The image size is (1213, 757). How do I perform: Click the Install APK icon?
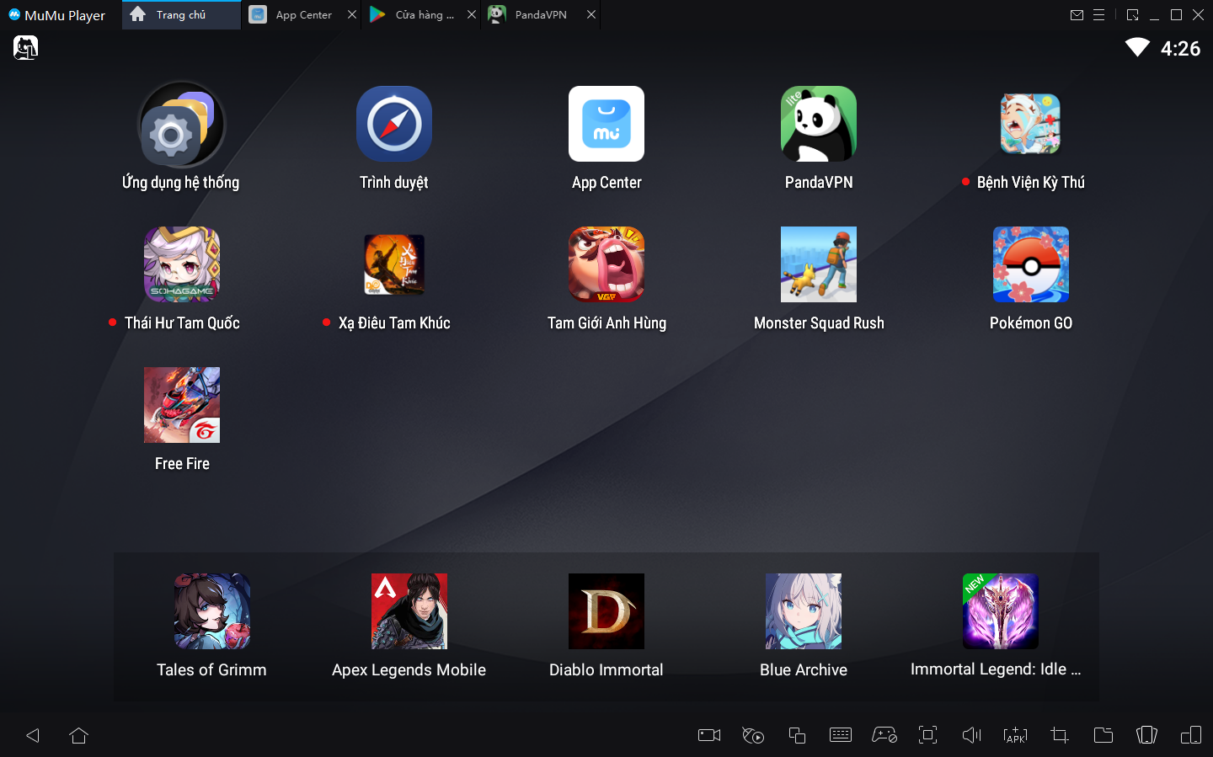point(1016,735)
